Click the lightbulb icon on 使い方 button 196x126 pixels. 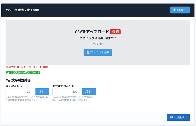(175, 10)
